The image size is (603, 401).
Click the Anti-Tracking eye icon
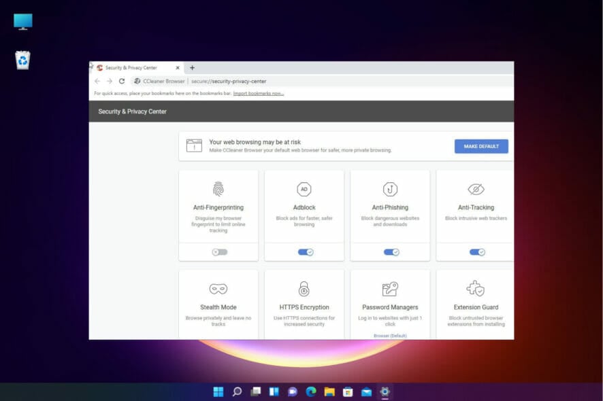(475, 188)
